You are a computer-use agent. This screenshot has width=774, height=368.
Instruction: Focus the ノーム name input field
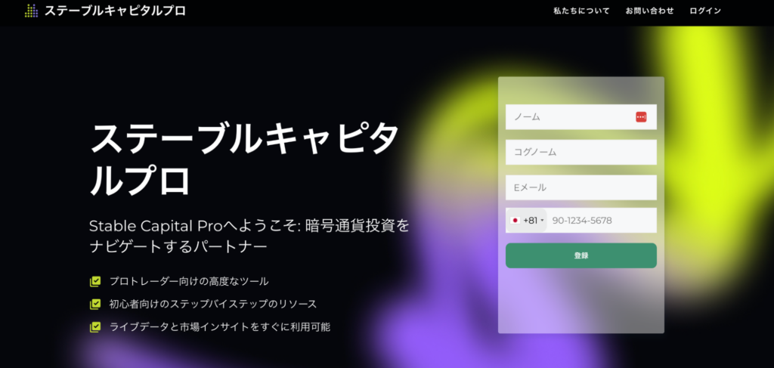(581, 117)
